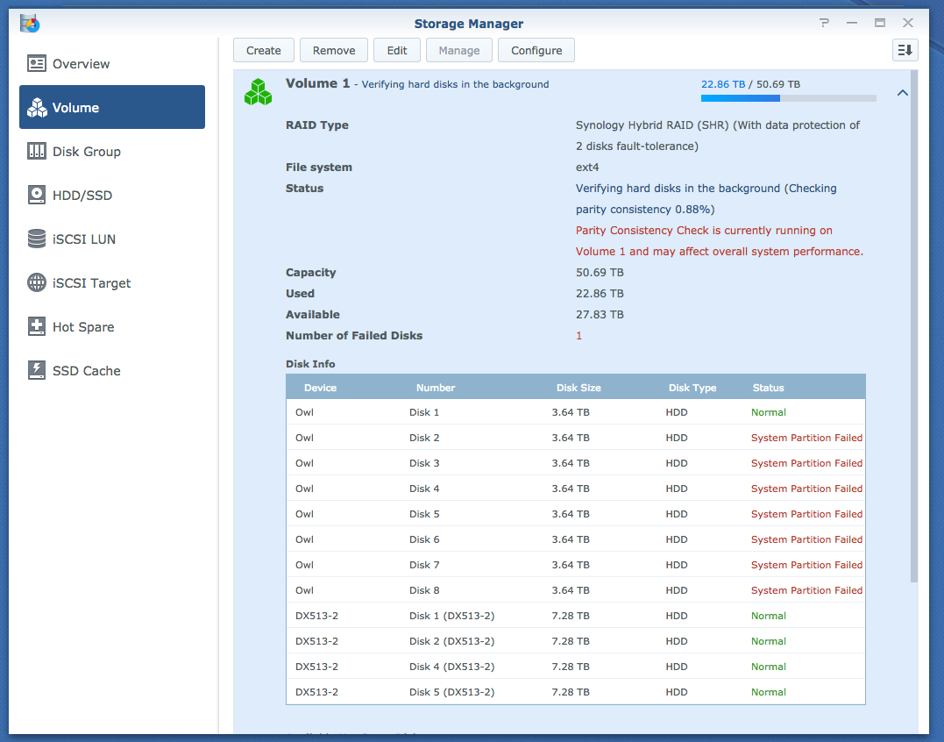This screenshot has width=944, height=742.
Task: Click the green Volume 1 cubes icon
Action: pyautogui.click(x=258, y=92)
